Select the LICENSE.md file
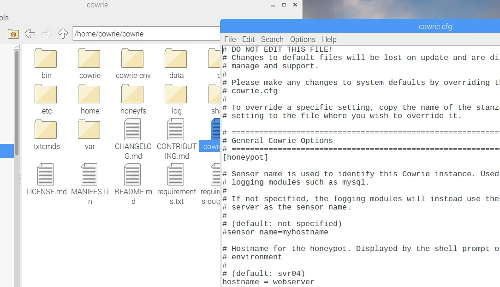Screen dimensions: 500x287 tap(46, 174)
